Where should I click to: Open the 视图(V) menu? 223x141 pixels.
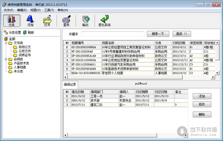coord(35,10)
